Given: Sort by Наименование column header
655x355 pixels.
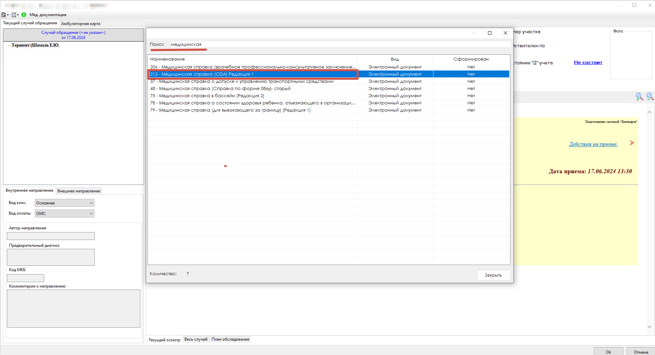Looking at the screenshot, I should (x=252, y=59).
